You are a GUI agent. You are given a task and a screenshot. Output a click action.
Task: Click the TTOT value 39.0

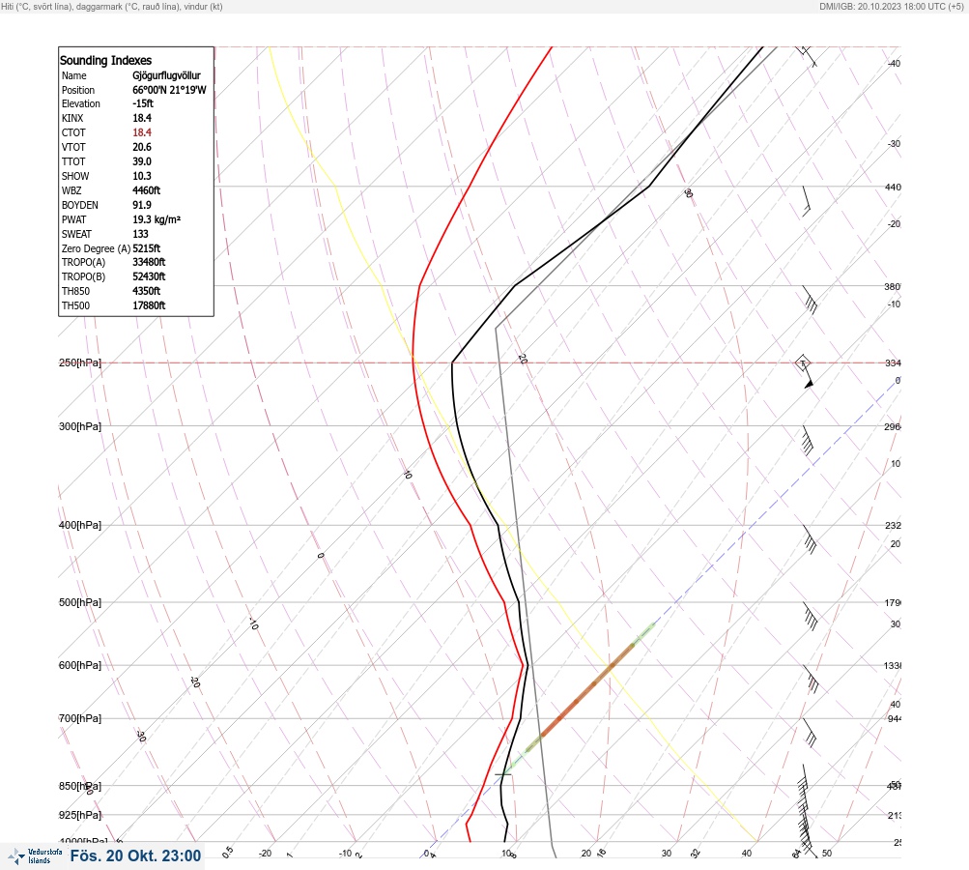click(141, 161)
